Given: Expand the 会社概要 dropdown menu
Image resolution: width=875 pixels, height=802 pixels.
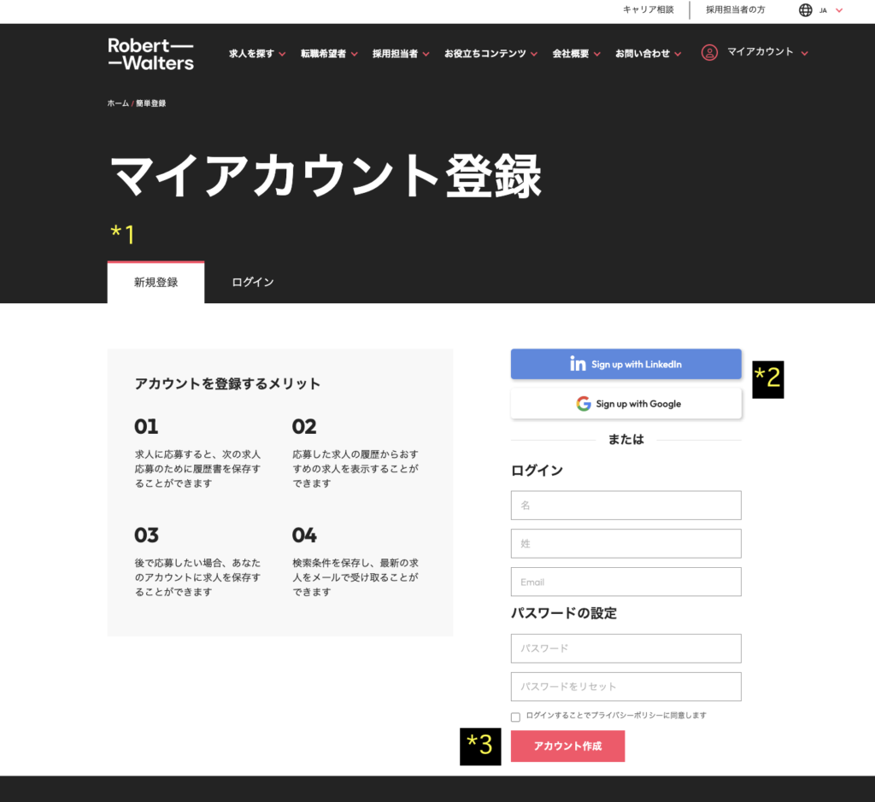Looking at the screenshot, I should point(577,54).
